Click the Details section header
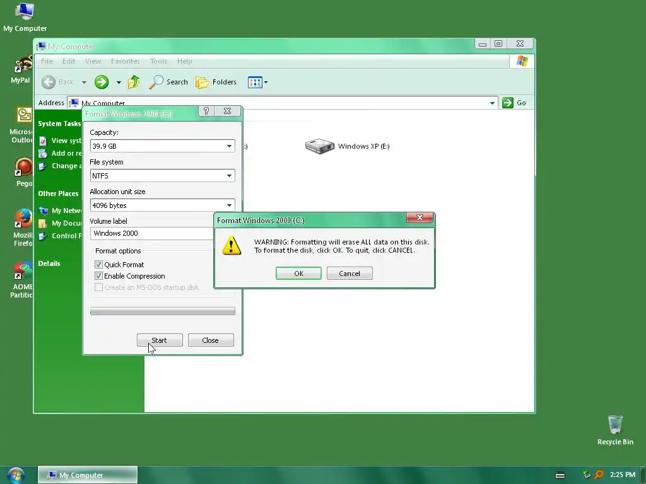This screenshot has width=646, height=484. point(49,263)
